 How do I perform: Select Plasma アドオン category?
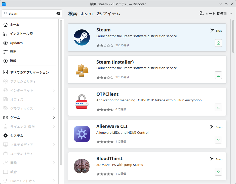click(x=29, y=181)
